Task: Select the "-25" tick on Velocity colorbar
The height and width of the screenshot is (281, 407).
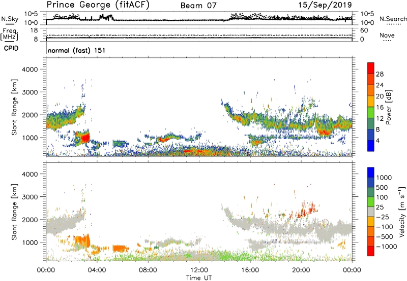Action: [384, 217]
